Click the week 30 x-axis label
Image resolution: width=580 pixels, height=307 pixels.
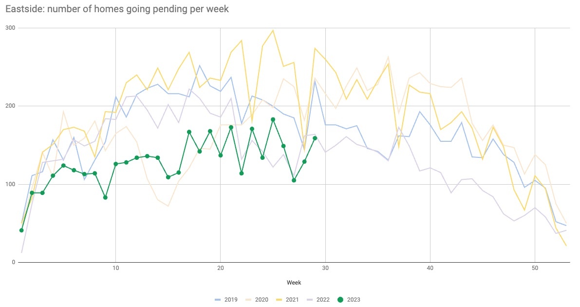click(x=325, y=269)
